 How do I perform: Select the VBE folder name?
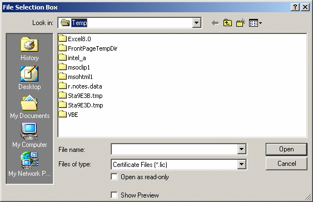[73, 115]
